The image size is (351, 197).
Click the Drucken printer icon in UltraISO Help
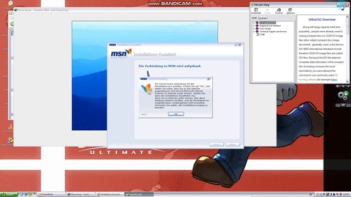click(x=279, y=10)
